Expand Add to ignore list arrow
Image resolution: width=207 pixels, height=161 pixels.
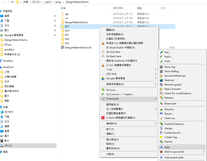(204, 152)
